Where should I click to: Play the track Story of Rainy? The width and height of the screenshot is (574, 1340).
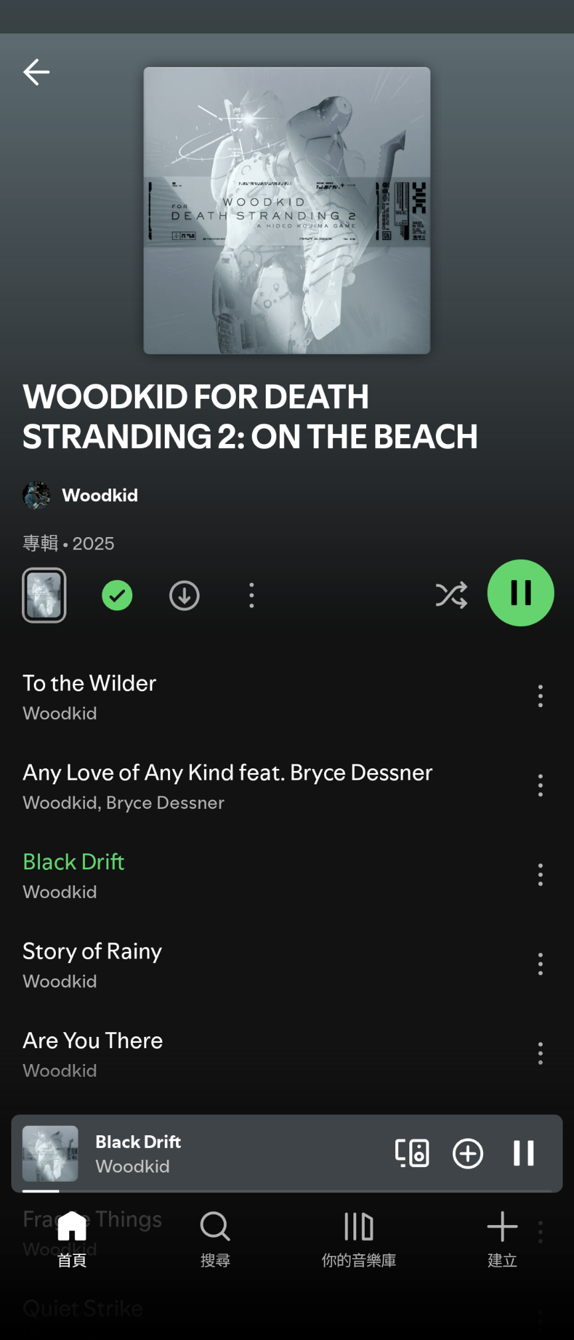92,951
